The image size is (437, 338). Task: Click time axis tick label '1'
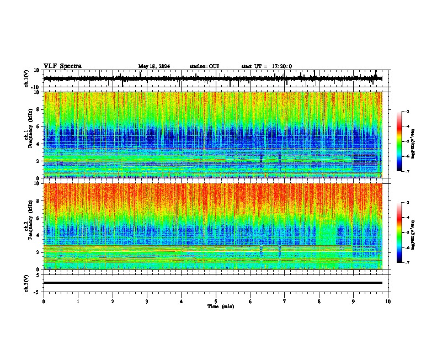coord(78,302)
